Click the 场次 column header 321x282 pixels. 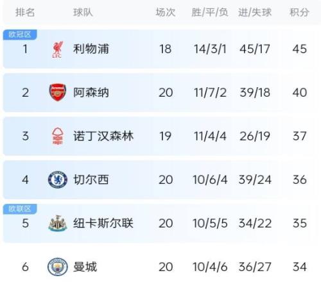[x=166, y=12]
